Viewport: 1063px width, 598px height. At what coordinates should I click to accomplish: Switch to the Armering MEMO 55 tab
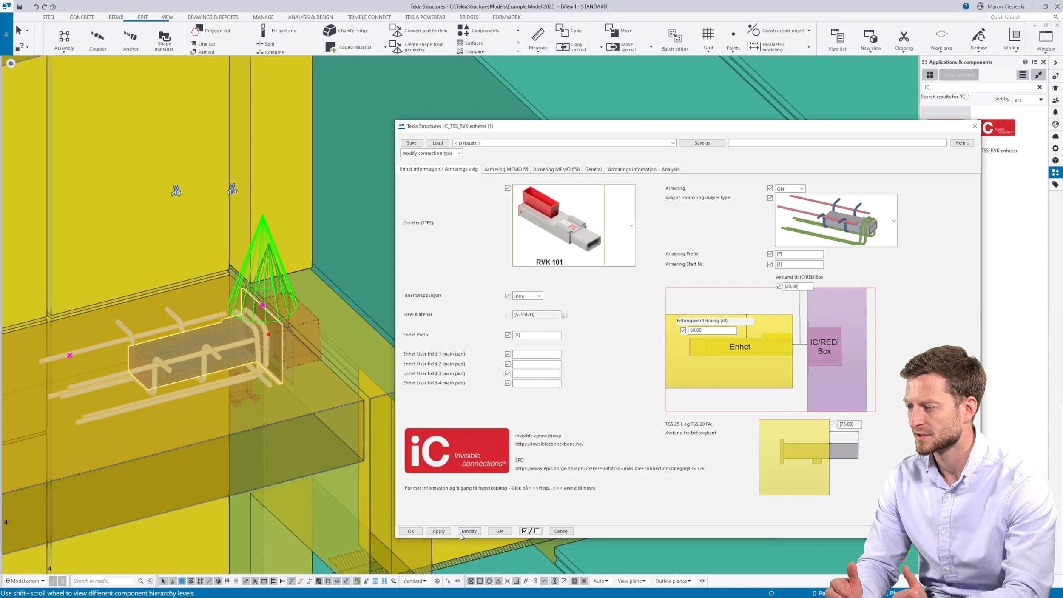pos(506,169)
